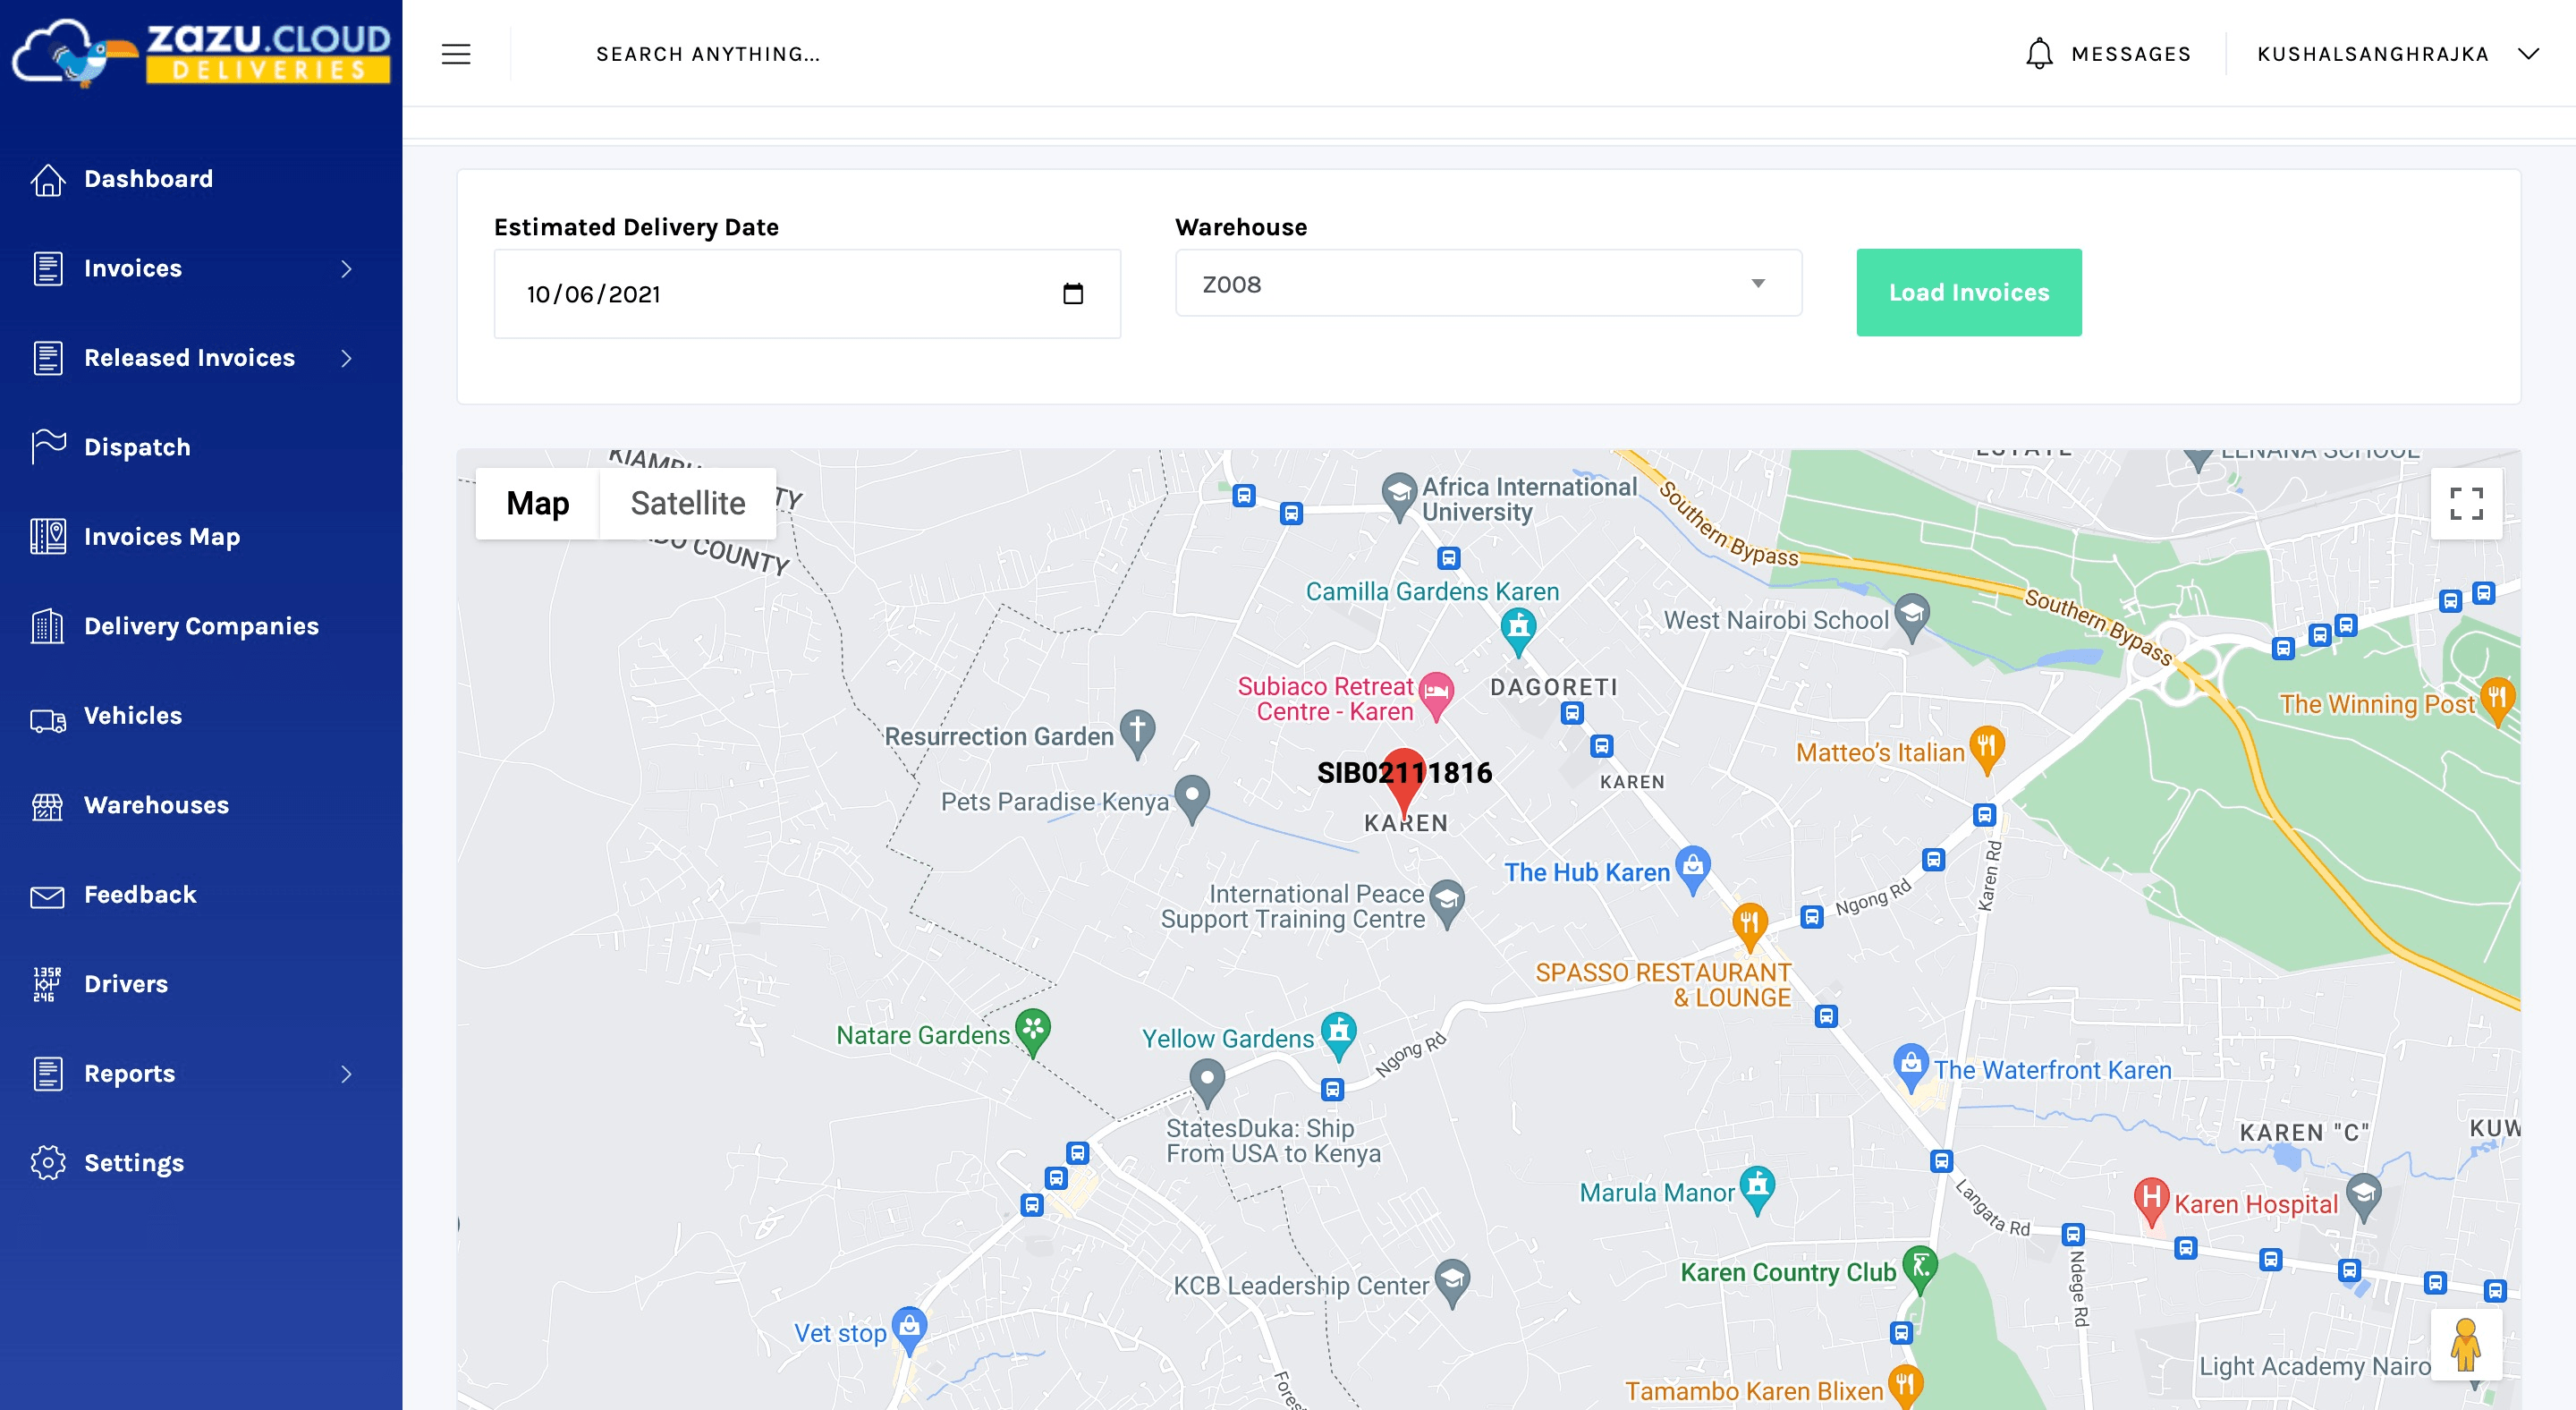Switch to Satellite map view
2576x1410 pixels.
687,504
